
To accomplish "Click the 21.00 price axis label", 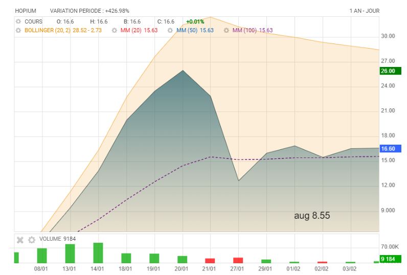I will point(388,111).
